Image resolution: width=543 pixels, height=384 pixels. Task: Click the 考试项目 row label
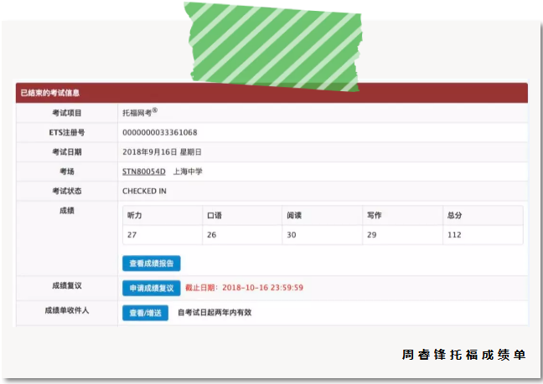click(67, 113)
